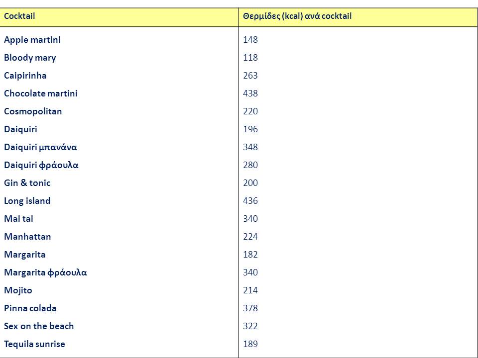Click the Gin & tonic cell
478x358 pixels.
[x=27, y=183]
